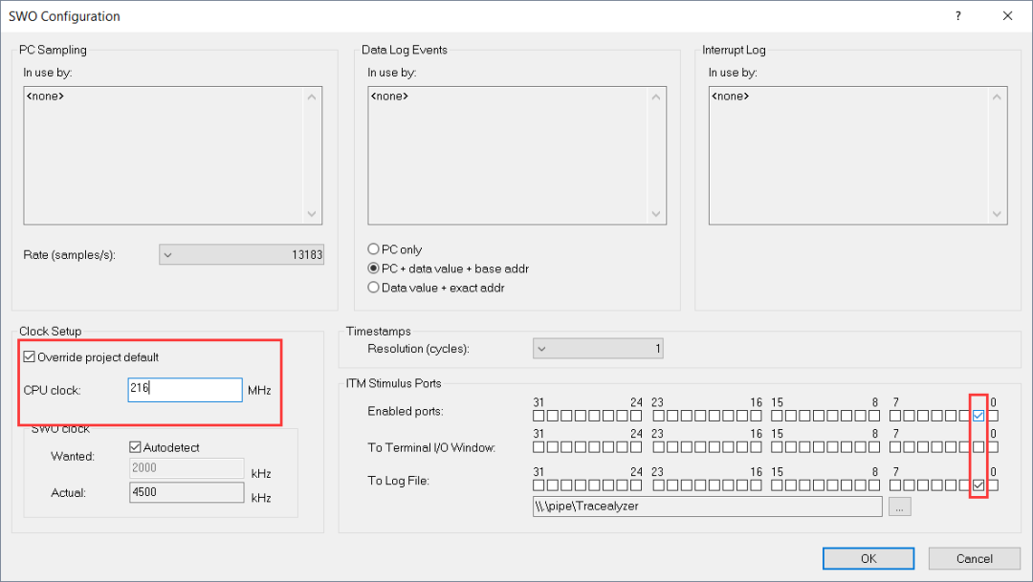
Task: Check port 31 in To Log File row
Action: [x=538, y=485]
